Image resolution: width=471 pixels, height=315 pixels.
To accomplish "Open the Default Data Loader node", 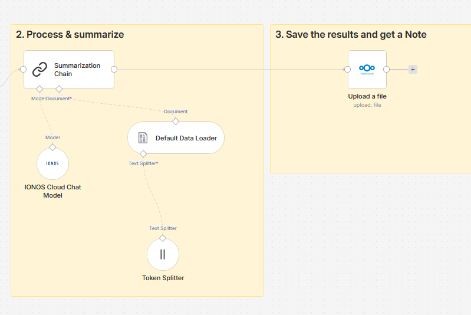I will click(176, 137).
